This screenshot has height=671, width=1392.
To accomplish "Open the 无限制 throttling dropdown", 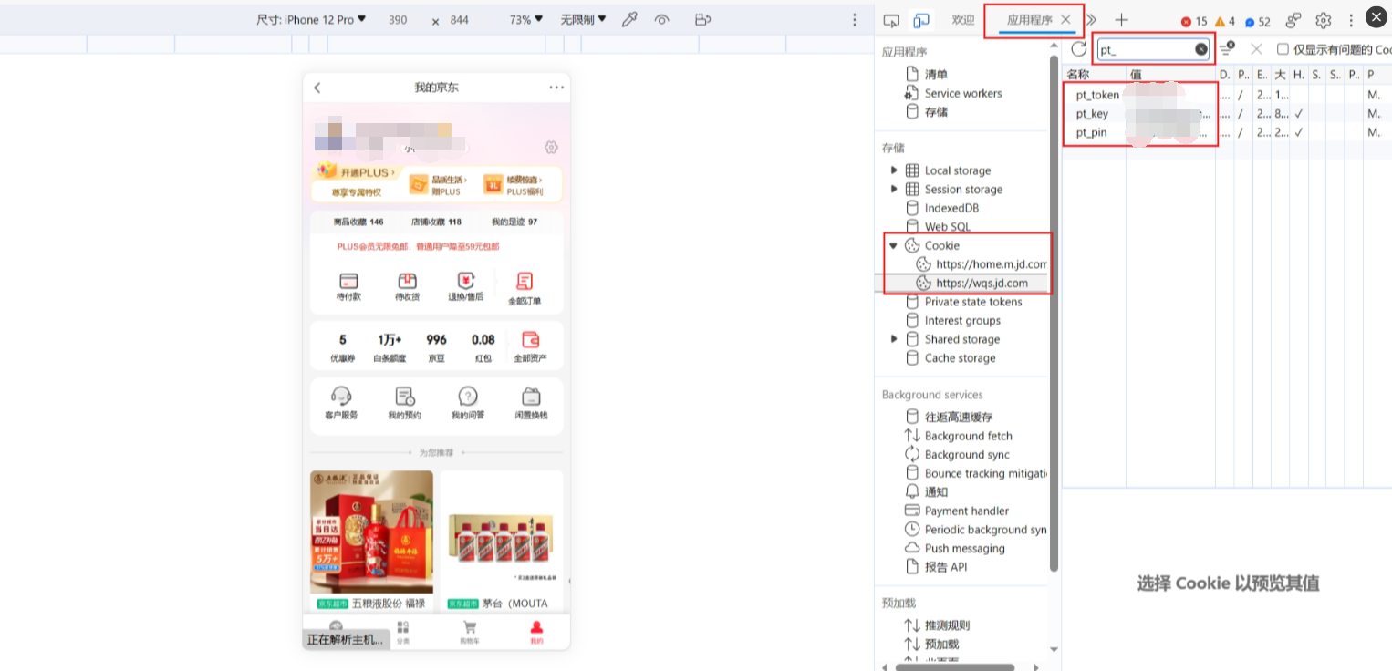I will (x=583, y=20).
